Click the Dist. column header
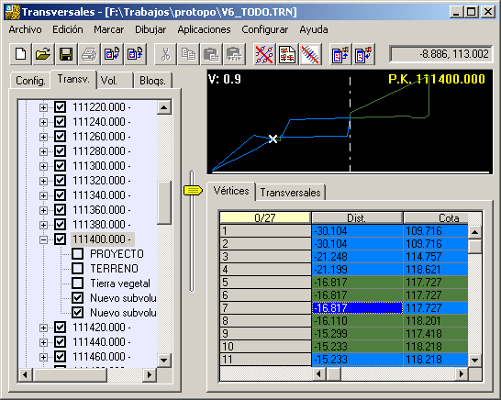The height and width of the screenshot is (400, 501). (357, 218)
